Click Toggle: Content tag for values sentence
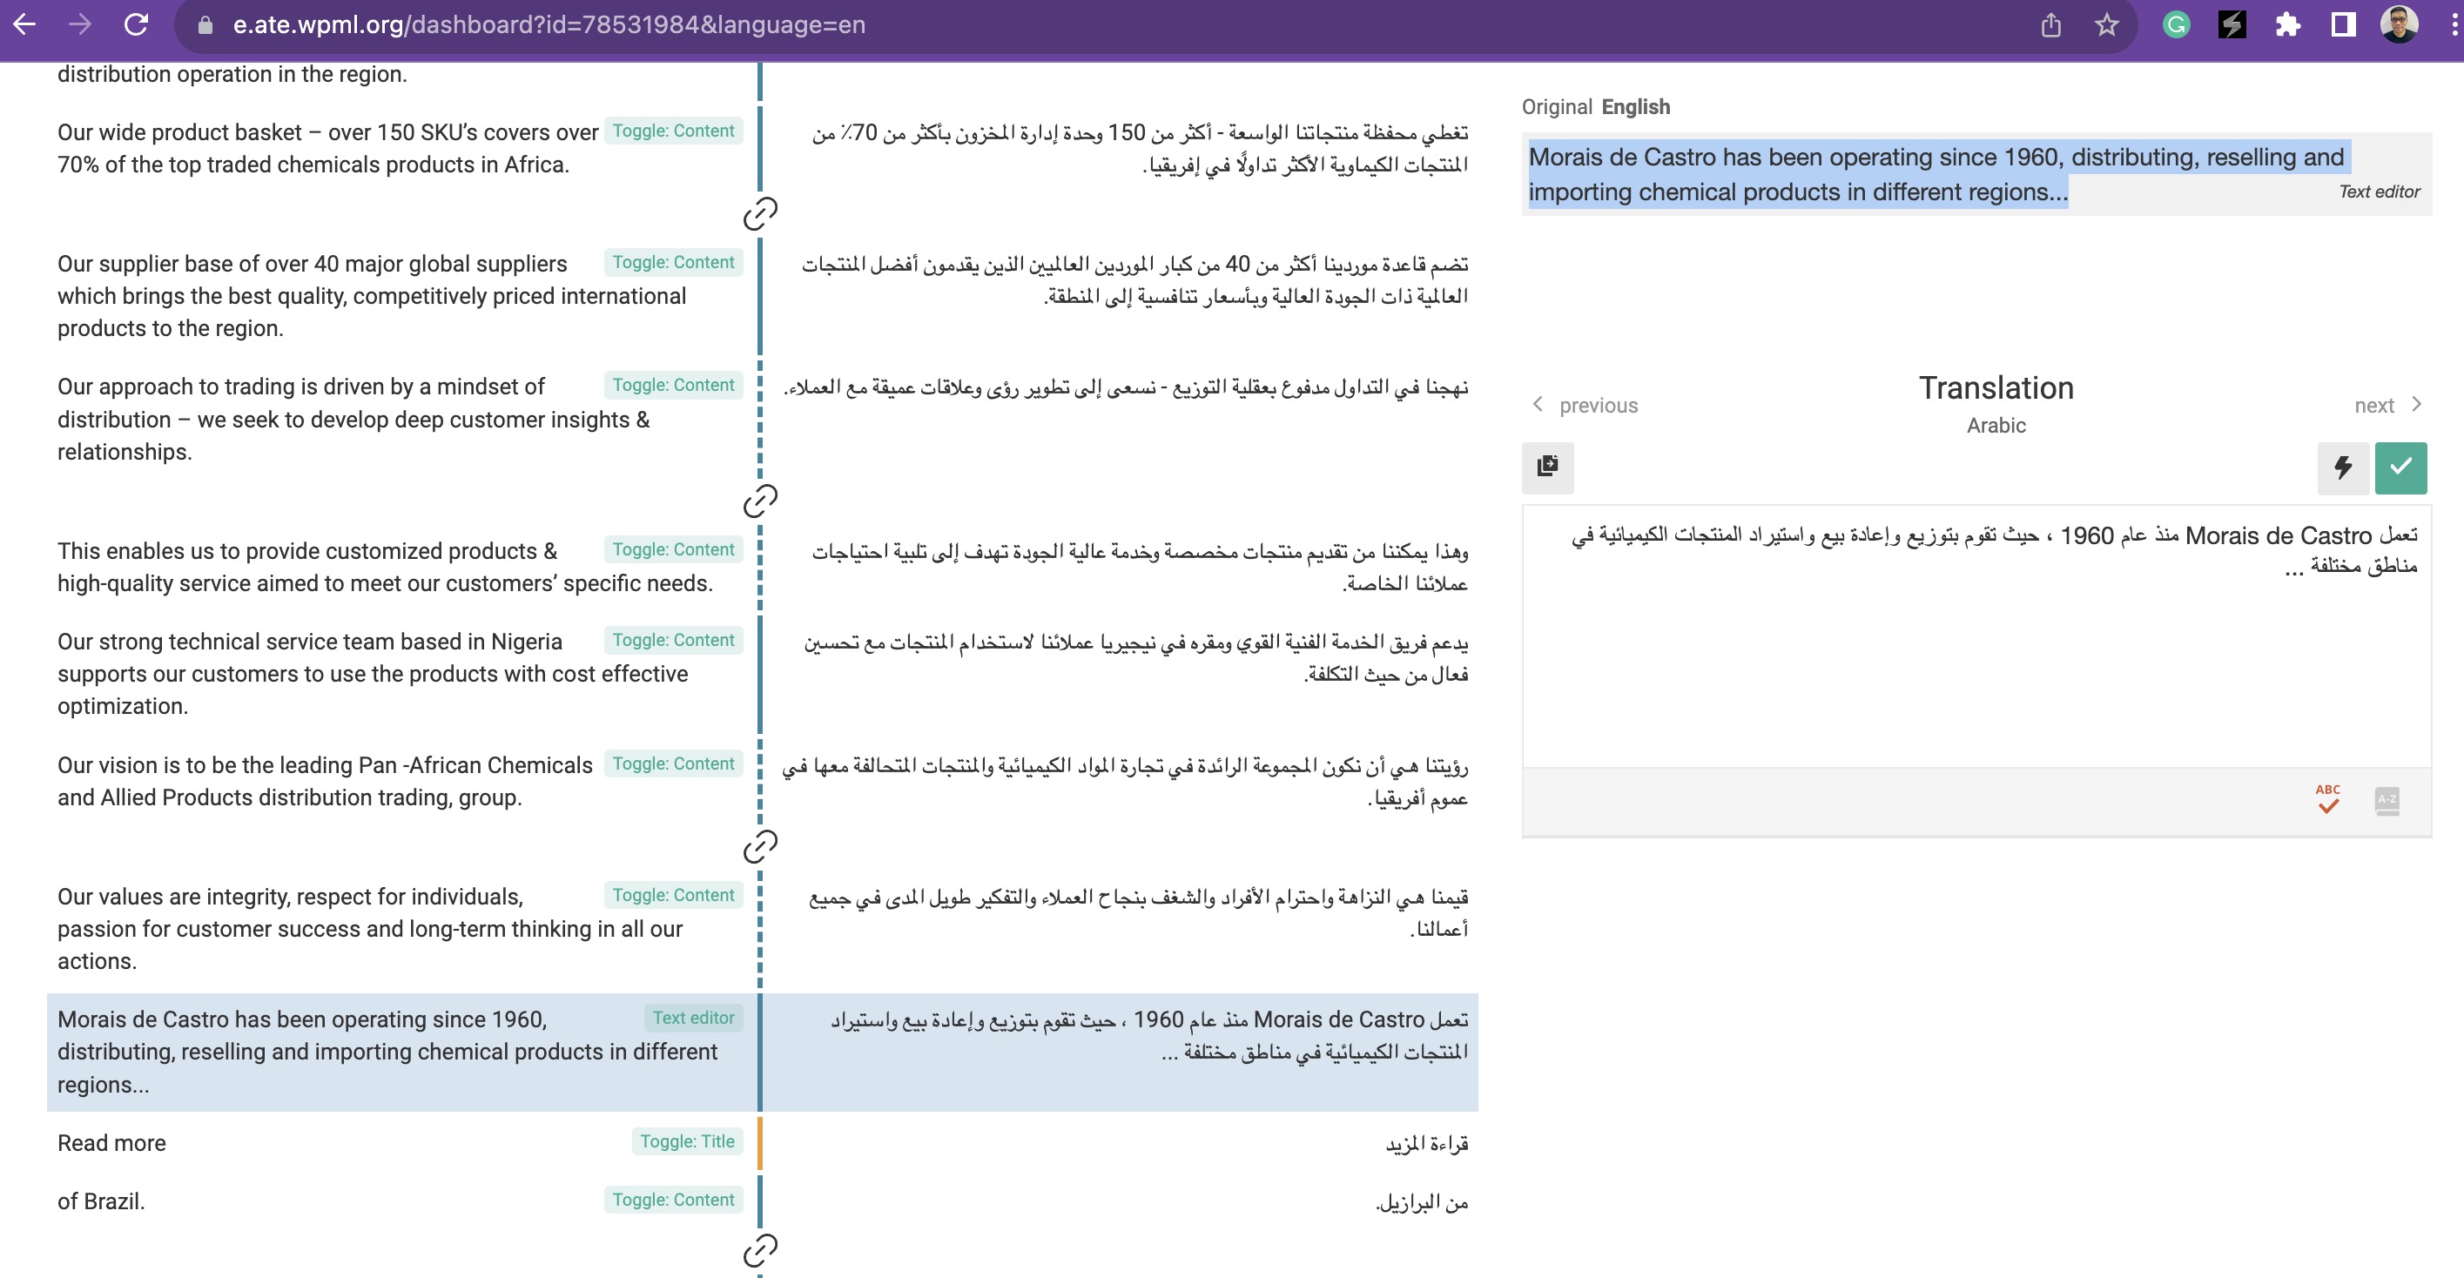 (673, 894)
